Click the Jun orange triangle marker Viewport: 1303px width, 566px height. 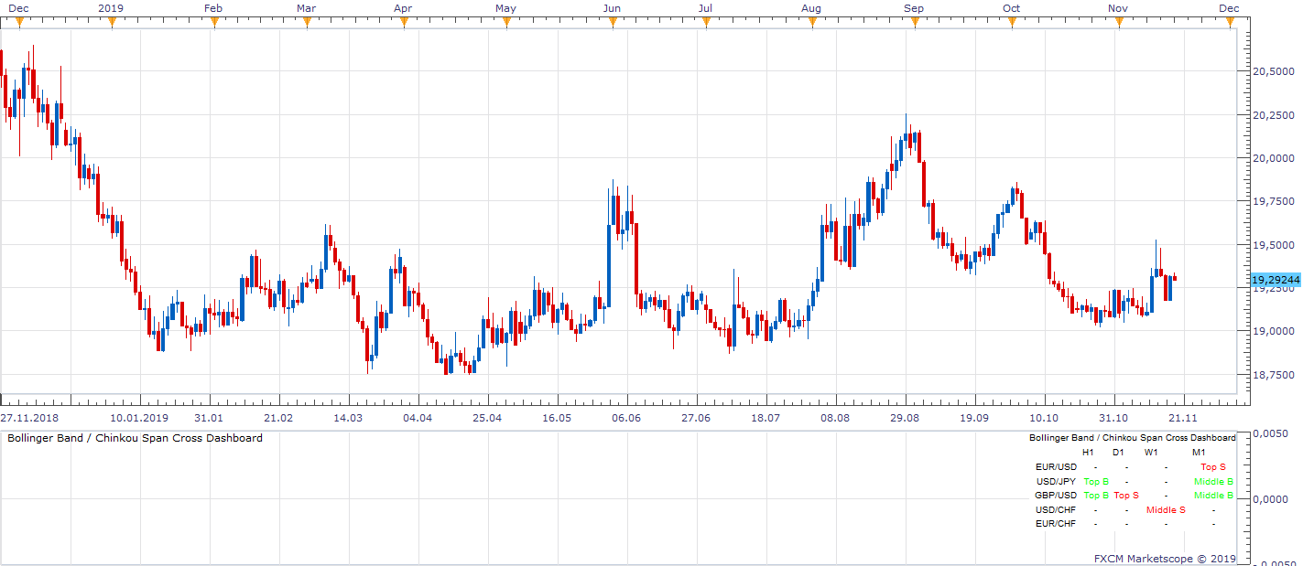click(613, 23)
